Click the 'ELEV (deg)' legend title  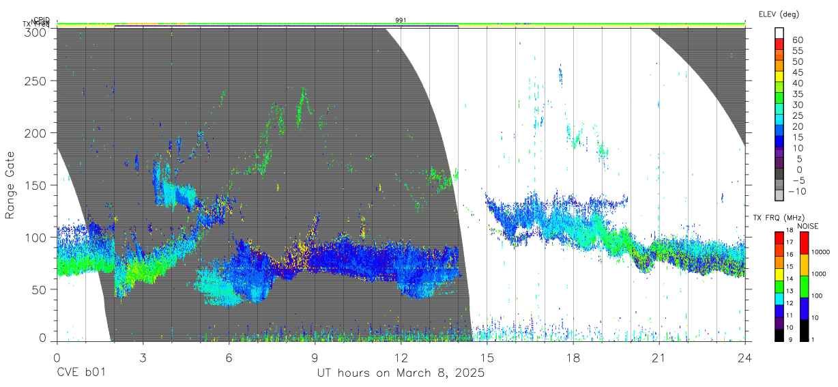pos(779,14)
